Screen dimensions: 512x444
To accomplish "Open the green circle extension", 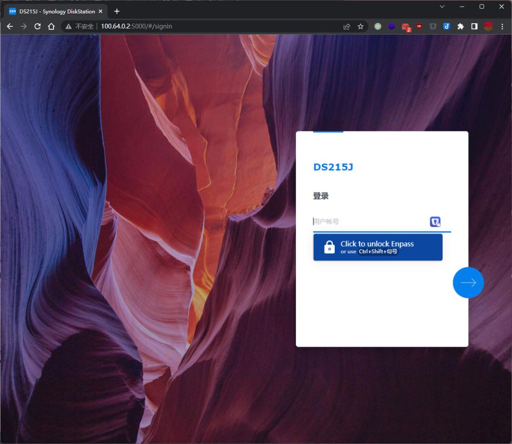I will point(378,27).
